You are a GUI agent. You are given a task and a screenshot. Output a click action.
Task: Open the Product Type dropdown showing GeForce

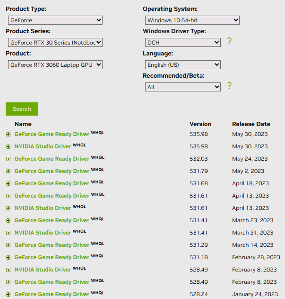[x=55, y=20]
